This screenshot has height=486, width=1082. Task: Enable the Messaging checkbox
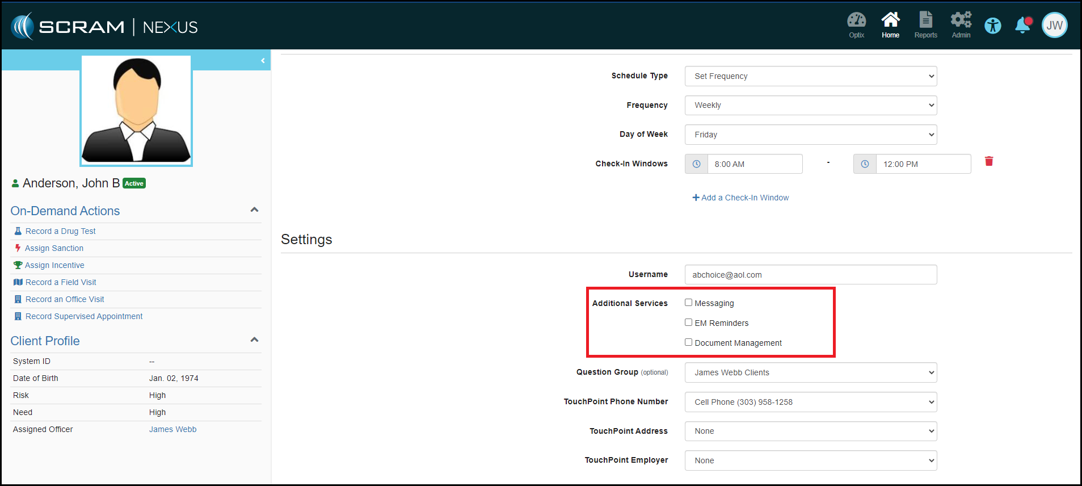[688, 303]
